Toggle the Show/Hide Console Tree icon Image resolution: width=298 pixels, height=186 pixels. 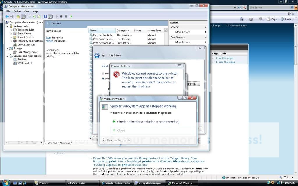23,17
